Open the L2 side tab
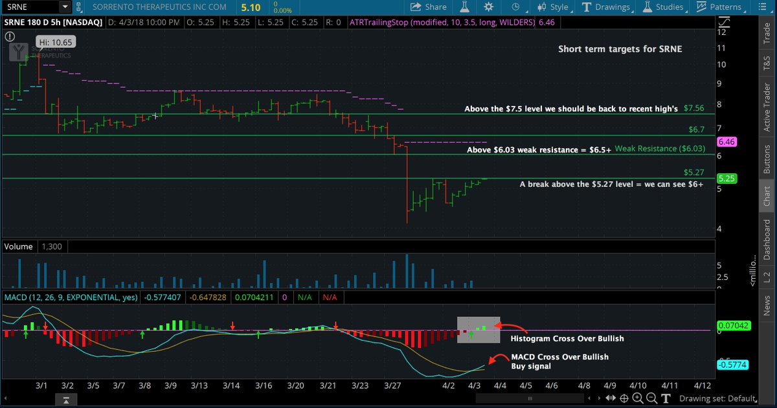Screen dimensions: 777x408 click(767, 277)
